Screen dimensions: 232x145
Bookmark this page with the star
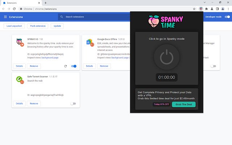click(194, 9)
